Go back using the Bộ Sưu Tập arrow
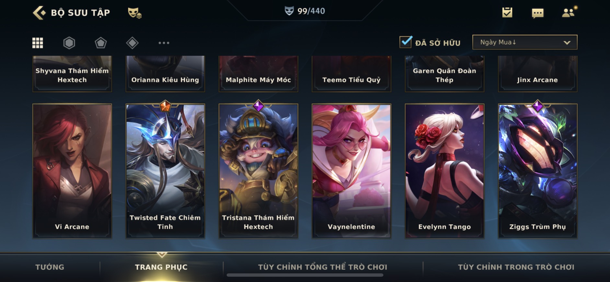610x282 pixels. [x=39, y=13]
